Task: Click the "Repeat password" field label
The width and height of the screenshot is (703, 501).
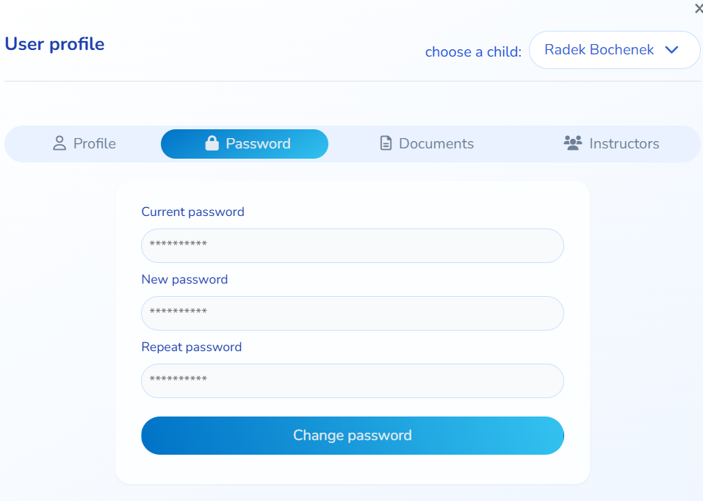Action: point(191,347)
